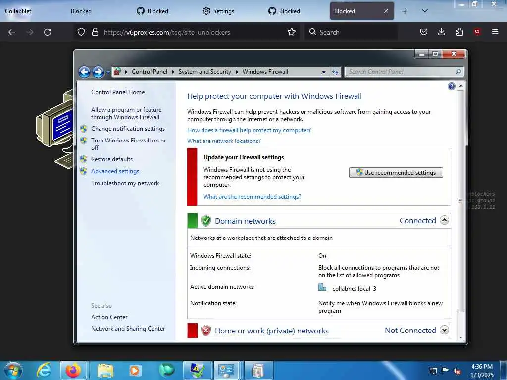Switch to the Settings tab

coord(218,11)
